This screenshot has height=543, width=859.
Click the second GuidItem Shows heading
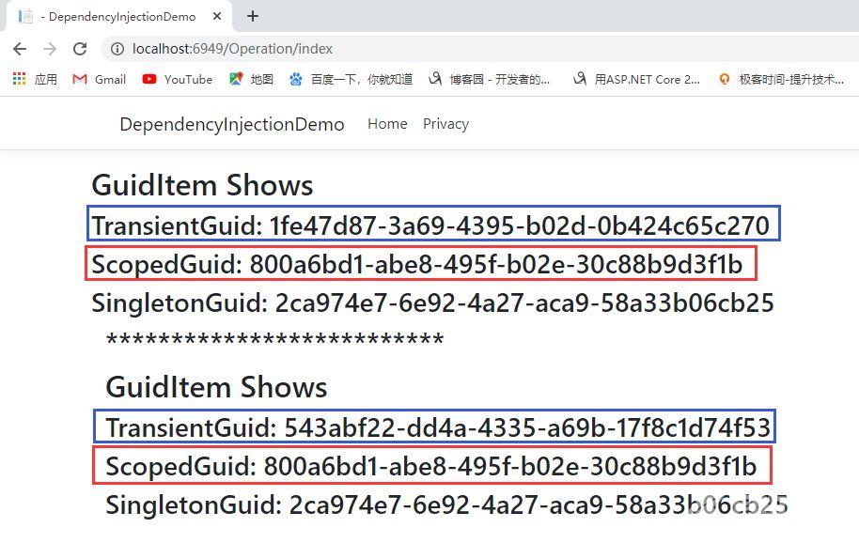[216, 387]
